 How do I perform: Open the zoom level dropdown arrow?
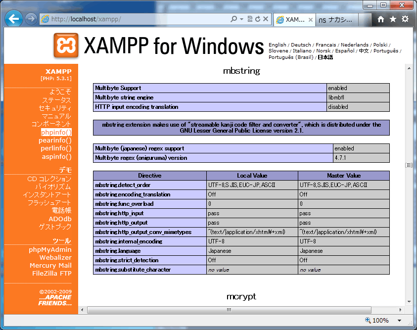pos(398,321)
